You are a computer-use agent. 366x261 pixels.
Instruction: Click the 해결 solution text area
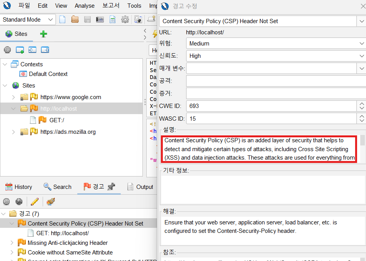pyautogui.click(x=263, y=231)
